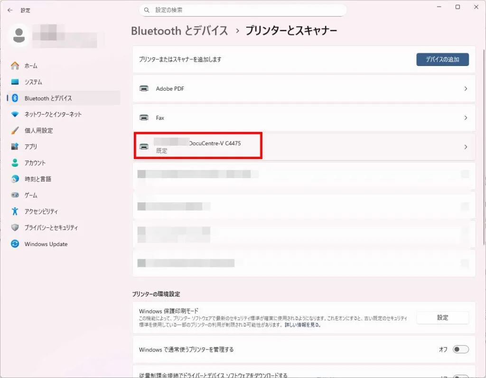
Task: Click the Adobe PDF printer icon
Action: click(144, 89)
